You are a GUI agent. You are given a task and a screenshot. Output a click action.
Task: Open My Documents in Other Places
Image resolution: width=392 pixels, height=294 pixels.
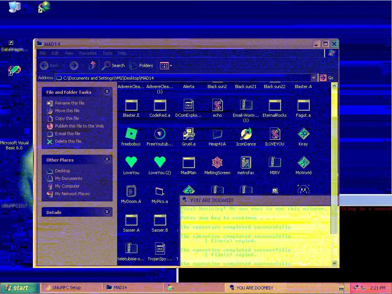click(69, 178)
